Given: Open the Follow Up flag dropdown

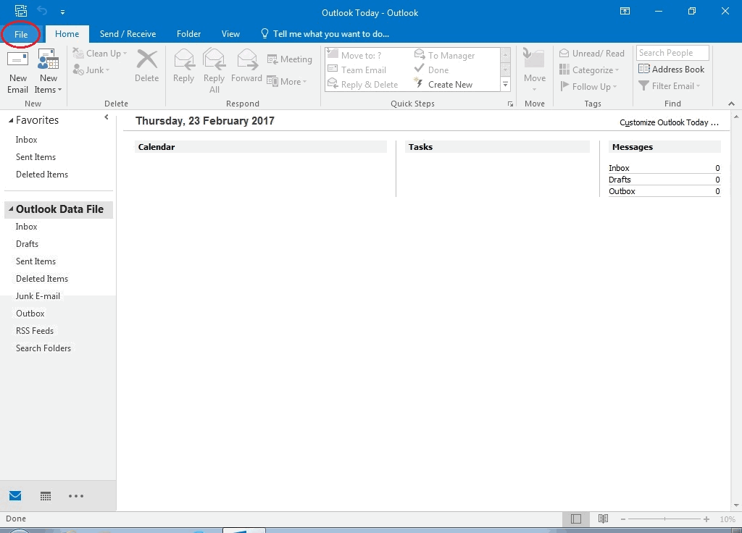Looking at the screenshot, I should click(x=588, y=87).
